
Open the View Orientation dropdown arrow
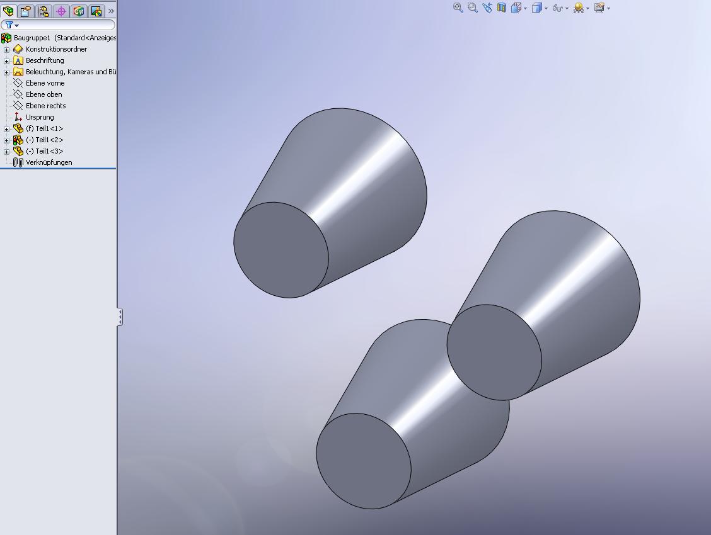click(x=525, y=9)
